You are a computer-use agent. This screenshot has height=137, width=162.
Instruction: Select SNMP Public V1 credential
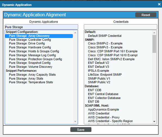click(x=99, y=78)
